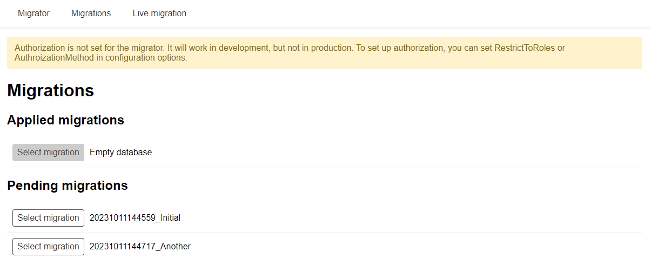Click the RestrictToRoles word in warning
The width and height of the screenshot is (651, 271).
(525, 48)
